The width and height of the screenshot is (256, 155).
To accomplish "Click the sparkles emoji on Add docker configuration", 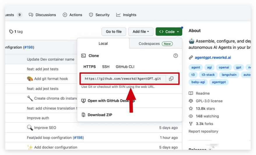I will tap(30, 147).
